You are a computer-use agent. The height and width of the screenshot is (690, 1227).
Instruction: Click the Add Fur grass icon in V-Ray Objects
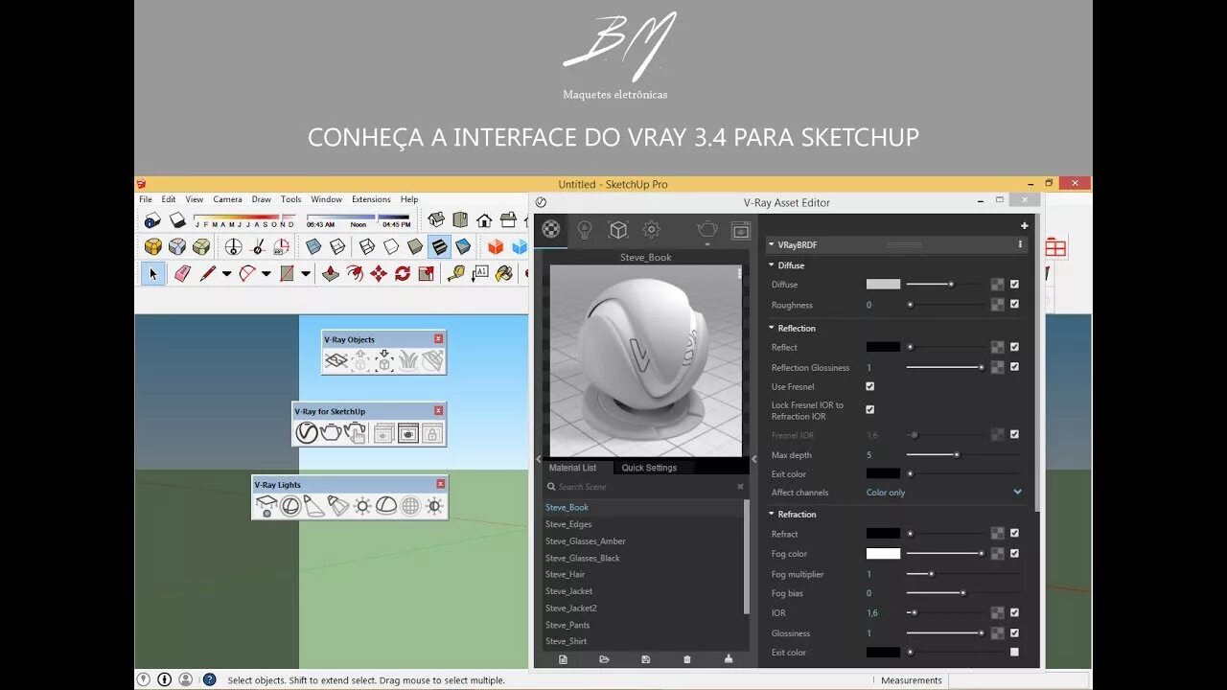(408, 361)
